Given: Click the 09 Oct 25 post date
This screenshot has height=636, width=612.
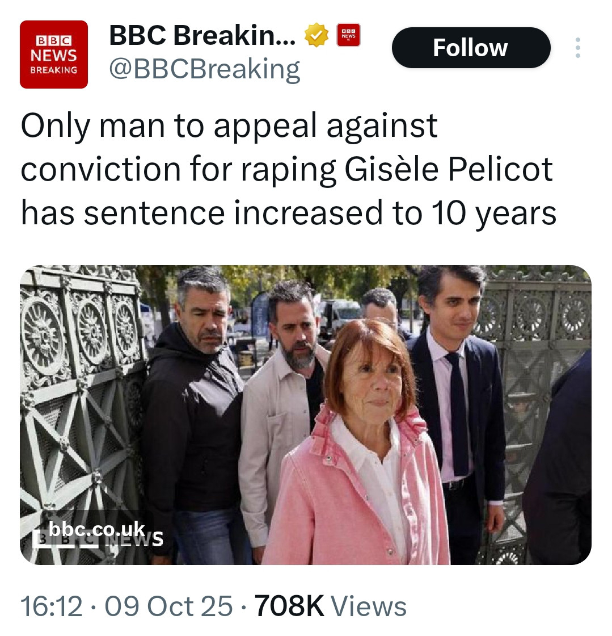Looking at the screenshot, I should (x=168, y=606).
